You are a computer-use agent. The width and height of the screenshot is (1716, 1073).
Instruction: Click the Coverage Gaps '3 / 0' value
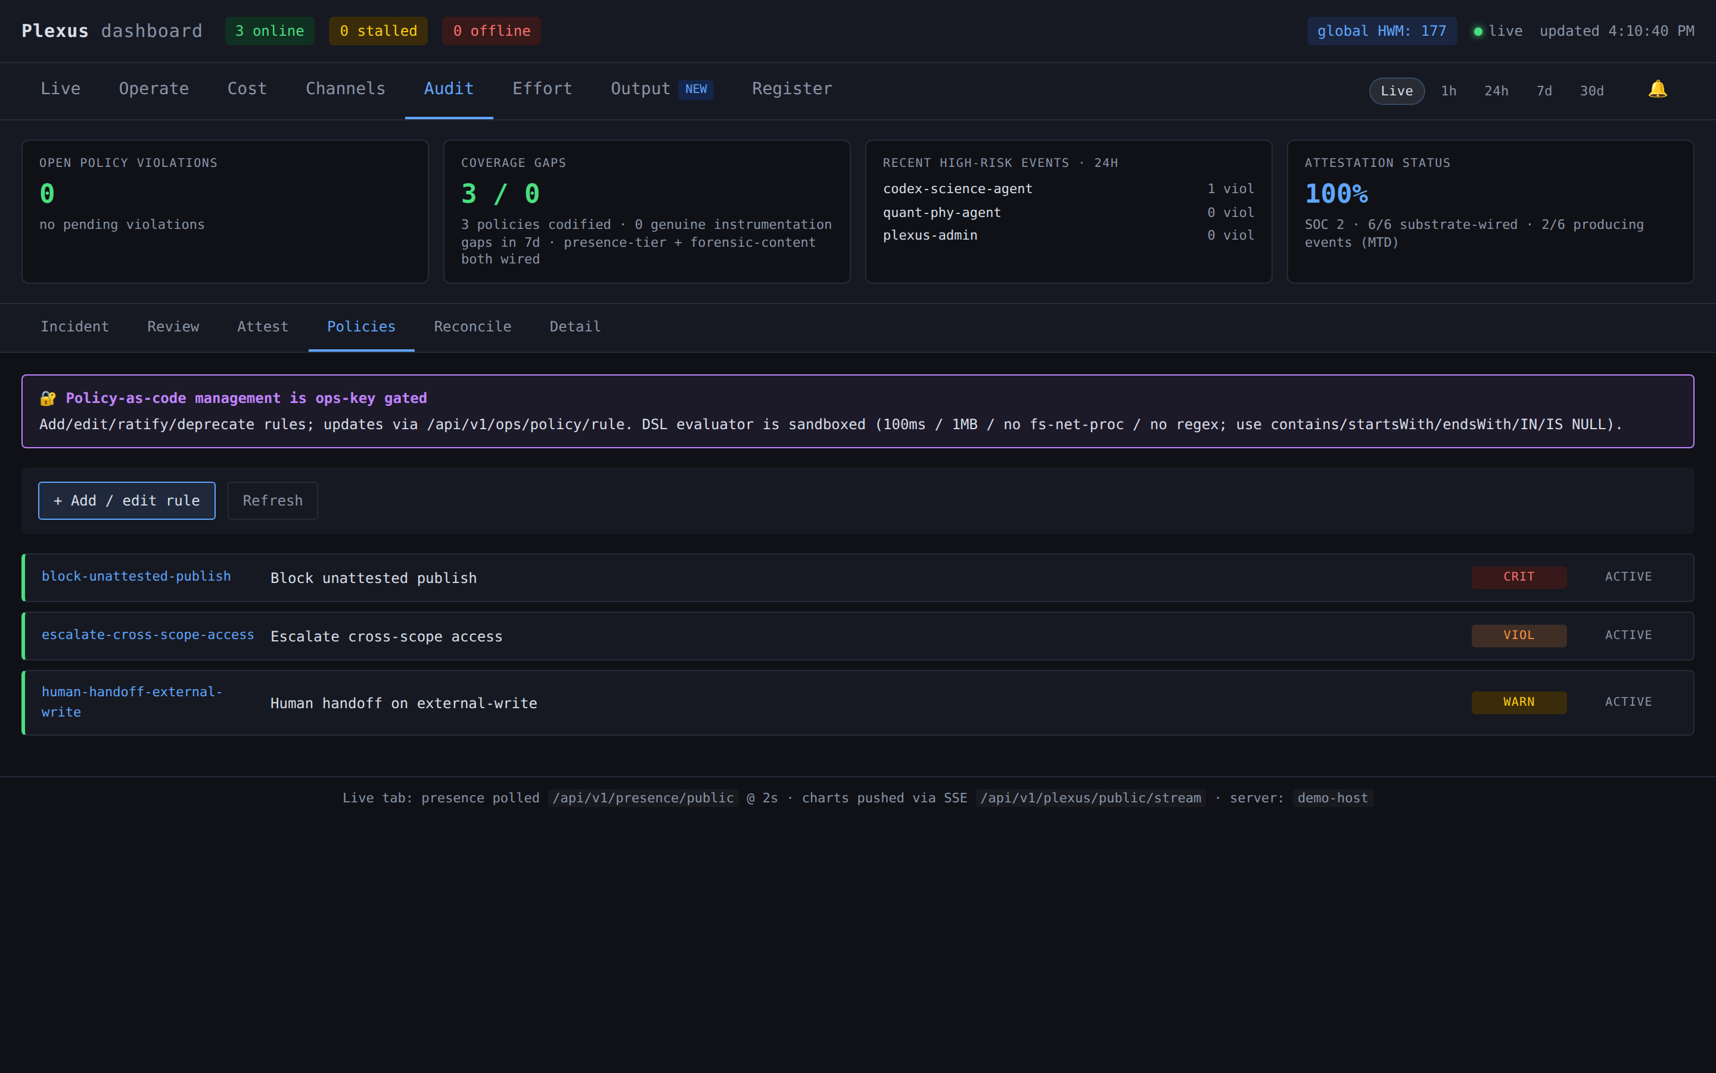click(x=500, y=194)
